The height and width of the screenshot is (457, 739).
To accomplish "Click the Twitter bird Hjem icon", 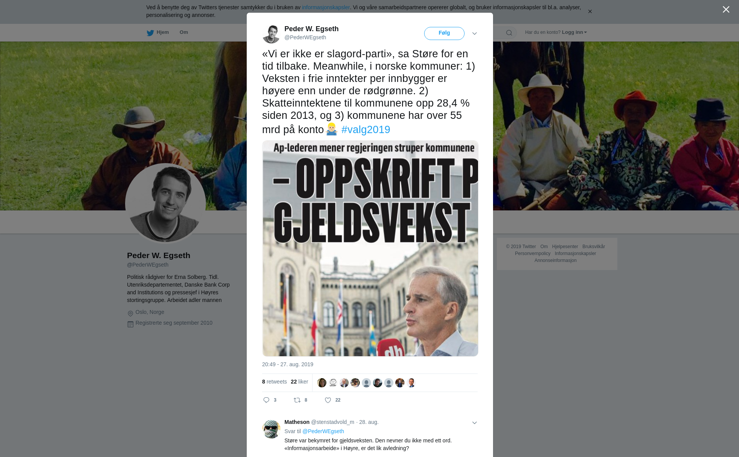I will (150, 33).
